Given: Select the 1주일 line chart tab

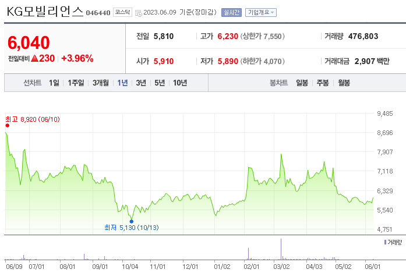Looking at the screenshot, I should 76,83.
